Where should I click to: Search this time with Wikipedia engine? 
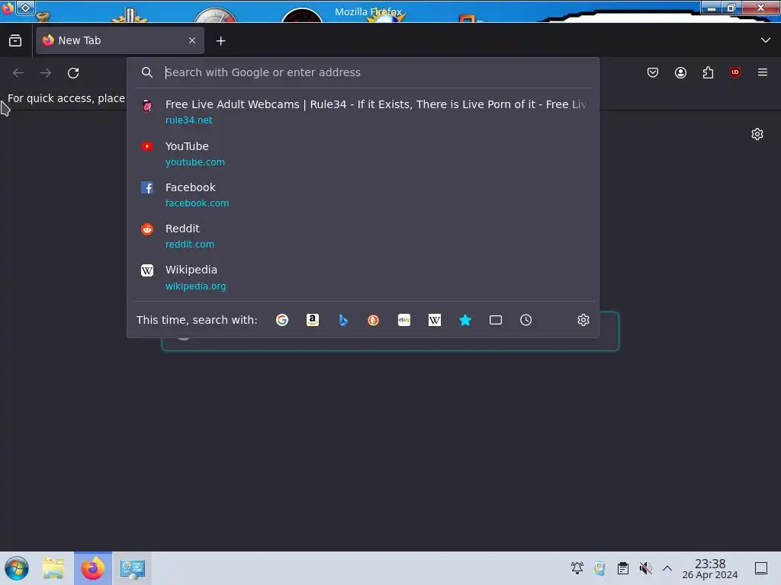click(x=434, y=320)
